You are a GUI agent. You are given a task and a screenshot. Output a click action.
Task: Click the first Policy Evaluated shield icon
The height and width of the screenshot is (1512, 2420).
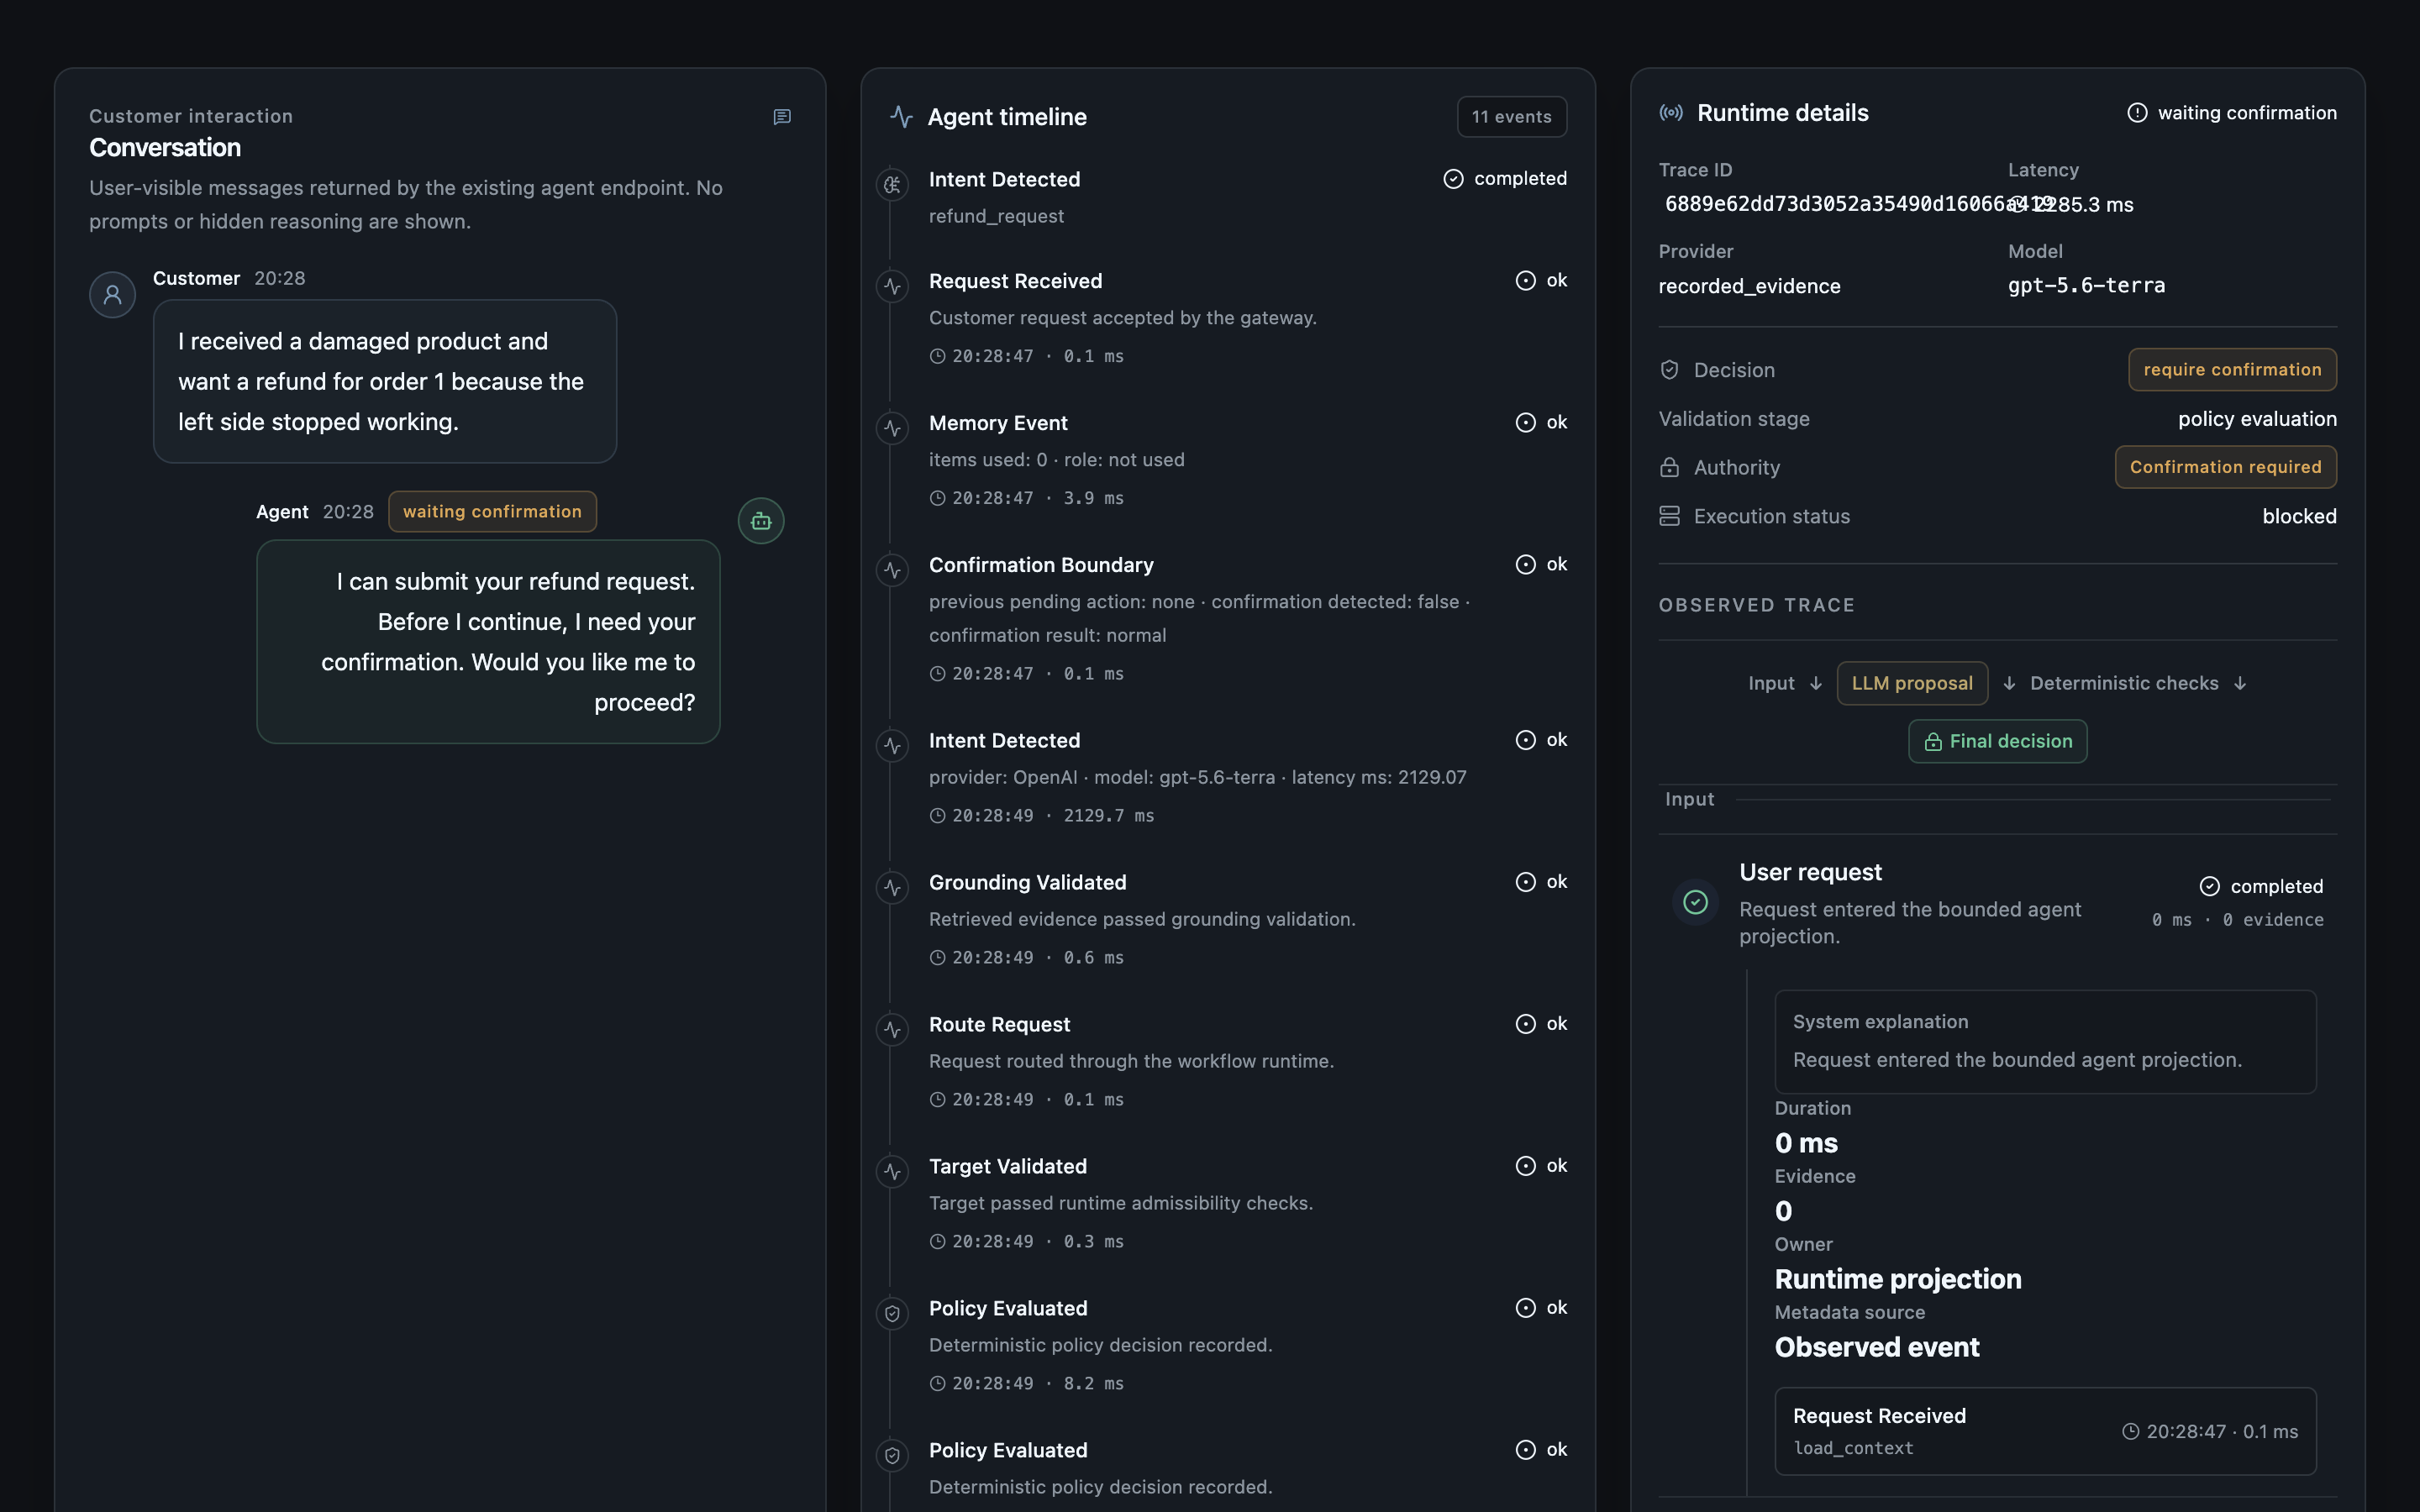point(892,1314)
